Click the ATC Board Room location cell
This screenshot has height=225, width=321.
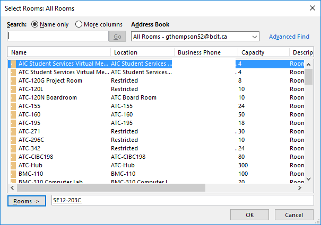pos(134,98)
